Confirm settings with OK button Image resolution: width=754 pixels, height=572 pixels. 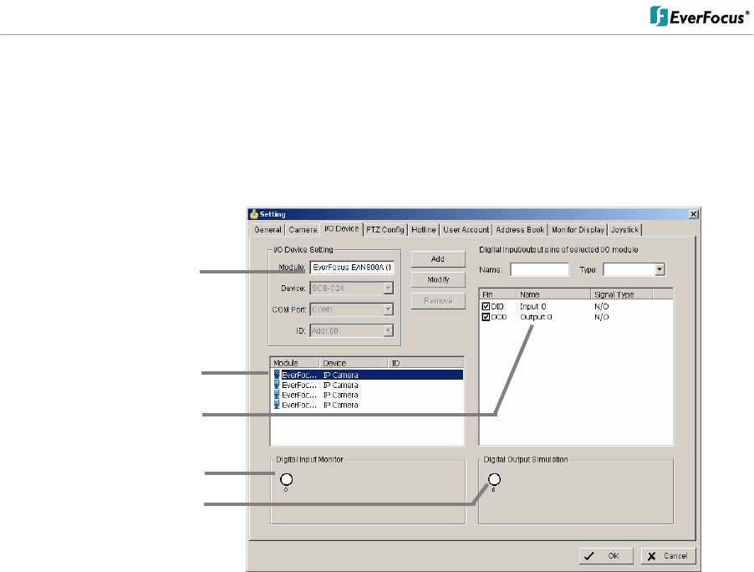606,556
